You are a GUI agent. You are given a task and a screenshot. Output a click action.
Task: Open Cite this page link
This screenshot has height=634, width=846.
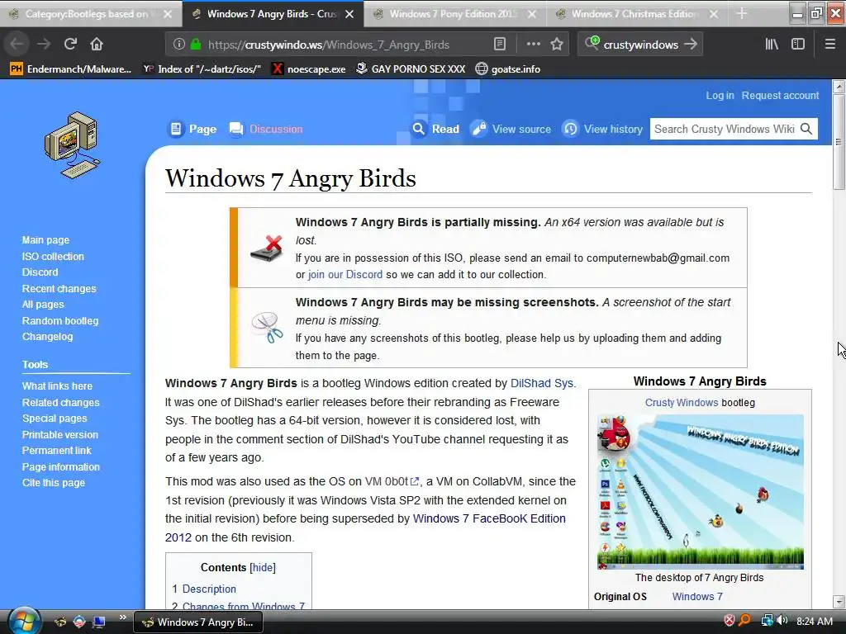pos(54,482)
